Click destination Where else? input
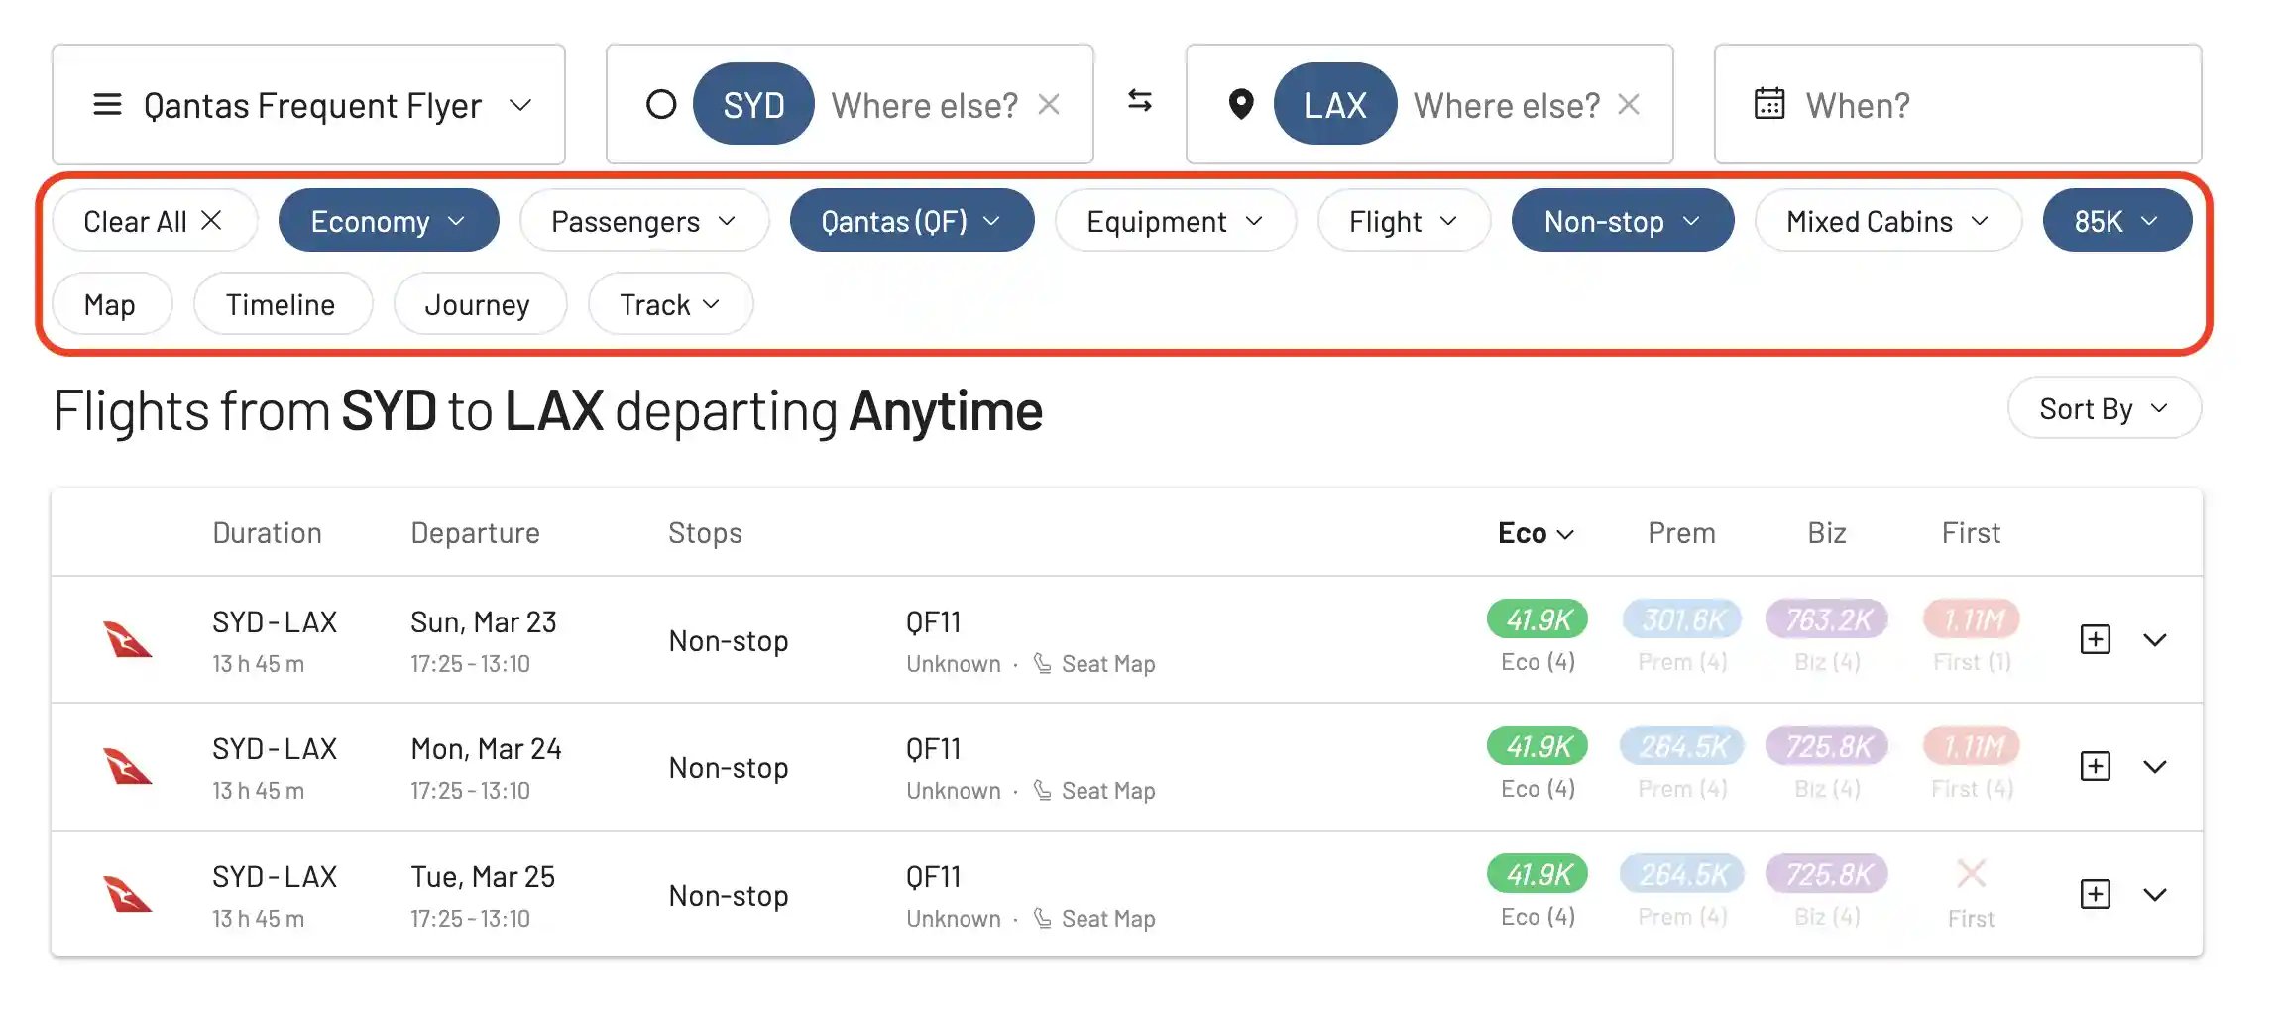2280x1011 pixels. [x=1506, y=105]
